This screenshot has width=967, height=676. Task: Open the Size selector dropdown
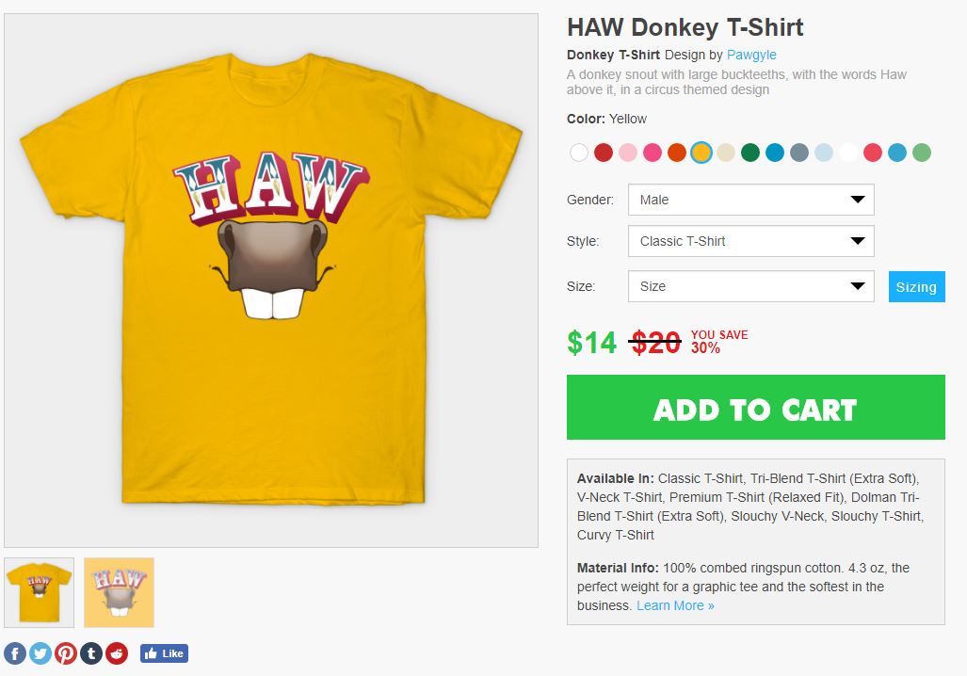pos(750,286)
